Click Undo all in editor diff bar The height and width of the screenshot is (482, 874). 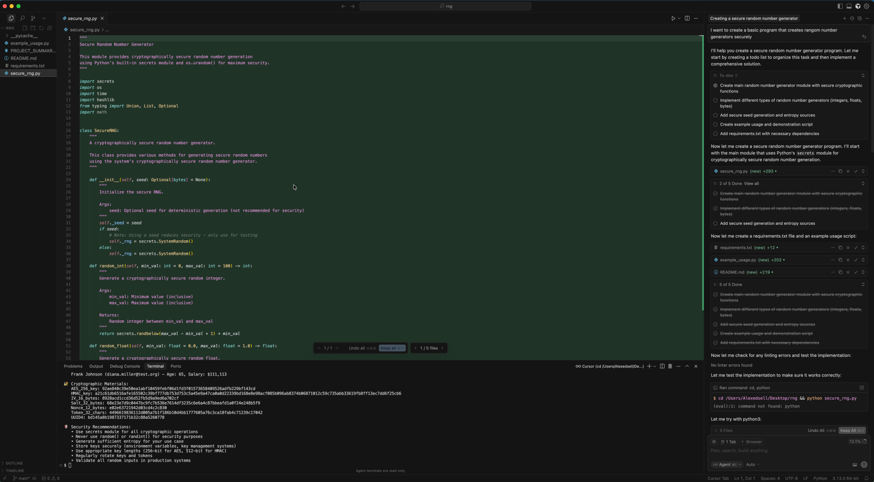coord(356,348)
